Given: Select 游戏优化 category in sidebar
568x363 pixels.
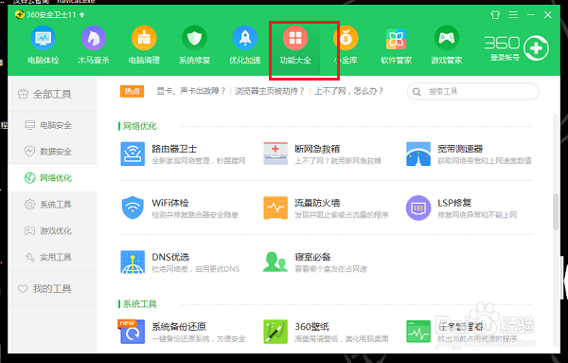Looking at the screenshot, I should tap(52, 231).
